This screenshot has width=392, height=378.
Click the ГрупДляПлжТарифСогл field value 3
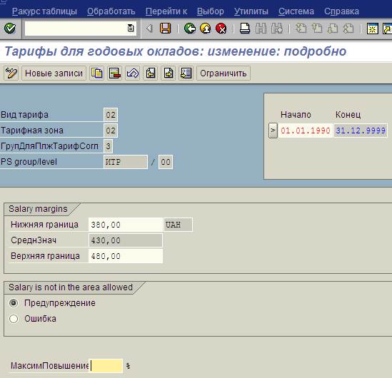click(108, 146)
